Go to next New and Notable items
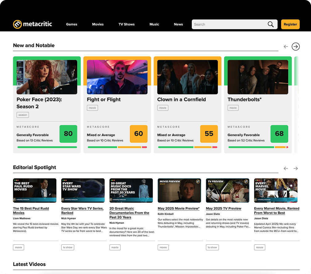Screen dimensions: 311x274 point(296,46)
